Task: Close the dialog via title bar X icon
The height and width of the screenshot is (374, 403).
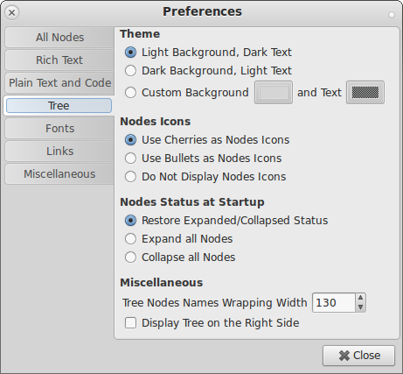Action: coord(12,12)
